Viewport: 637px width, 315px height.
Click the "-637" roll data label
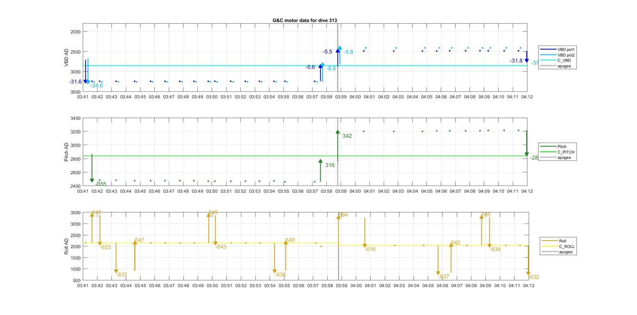coord(121,275)
